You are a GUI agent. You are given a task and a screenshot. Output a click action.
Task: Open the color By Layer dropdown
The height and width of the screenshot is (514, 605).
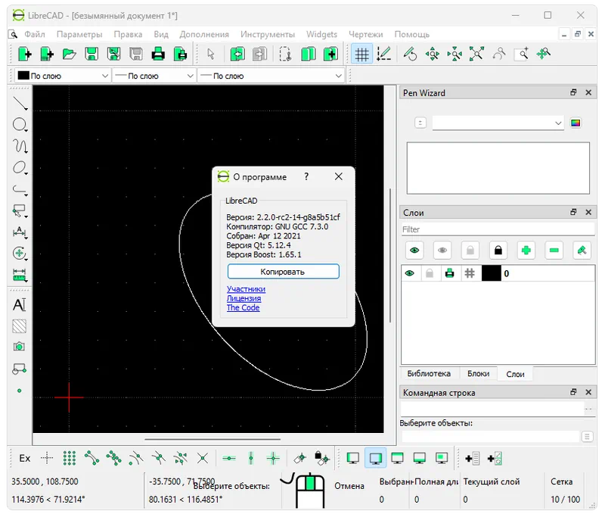click(64, 76)
